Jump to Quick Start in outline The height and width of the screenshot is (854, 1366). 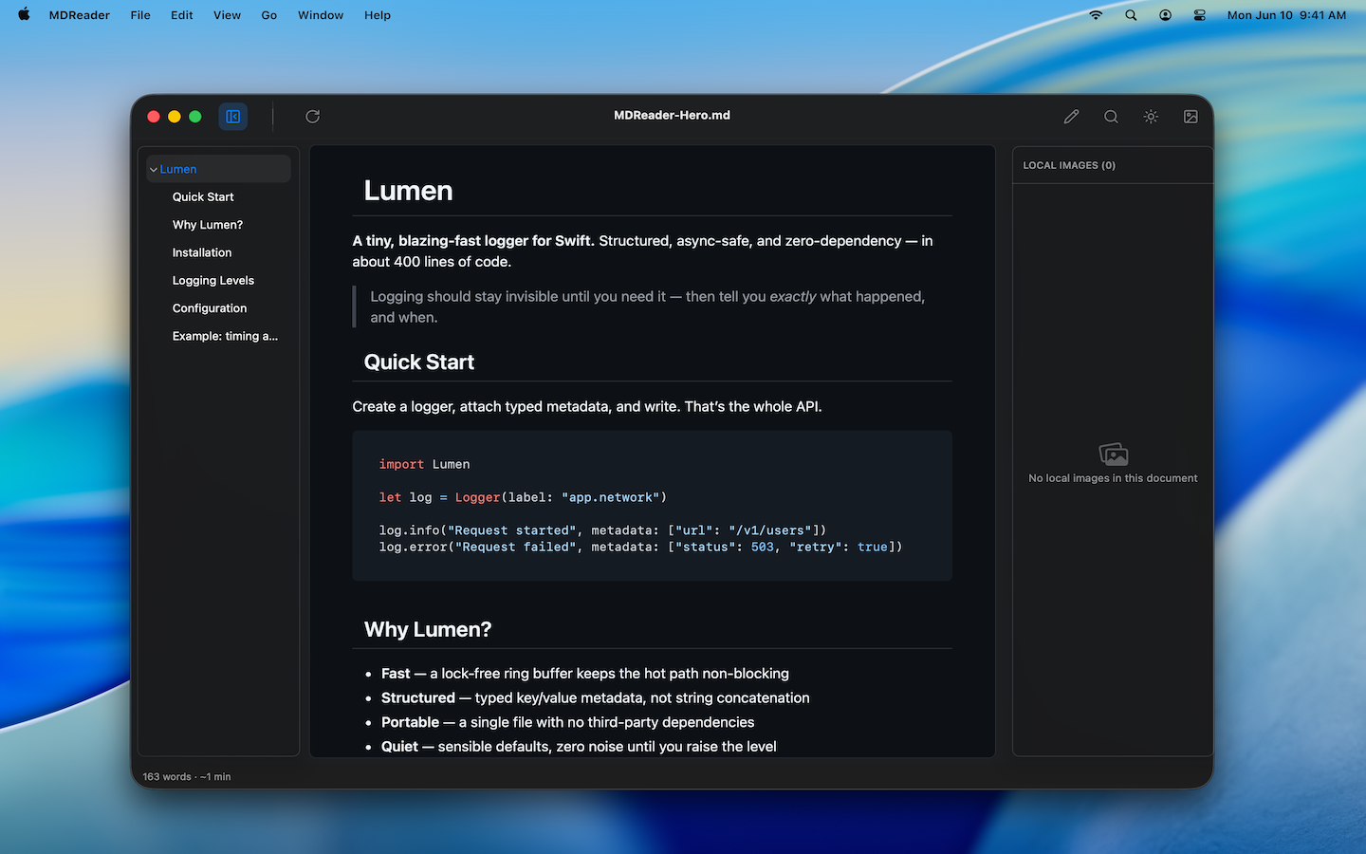203,197
